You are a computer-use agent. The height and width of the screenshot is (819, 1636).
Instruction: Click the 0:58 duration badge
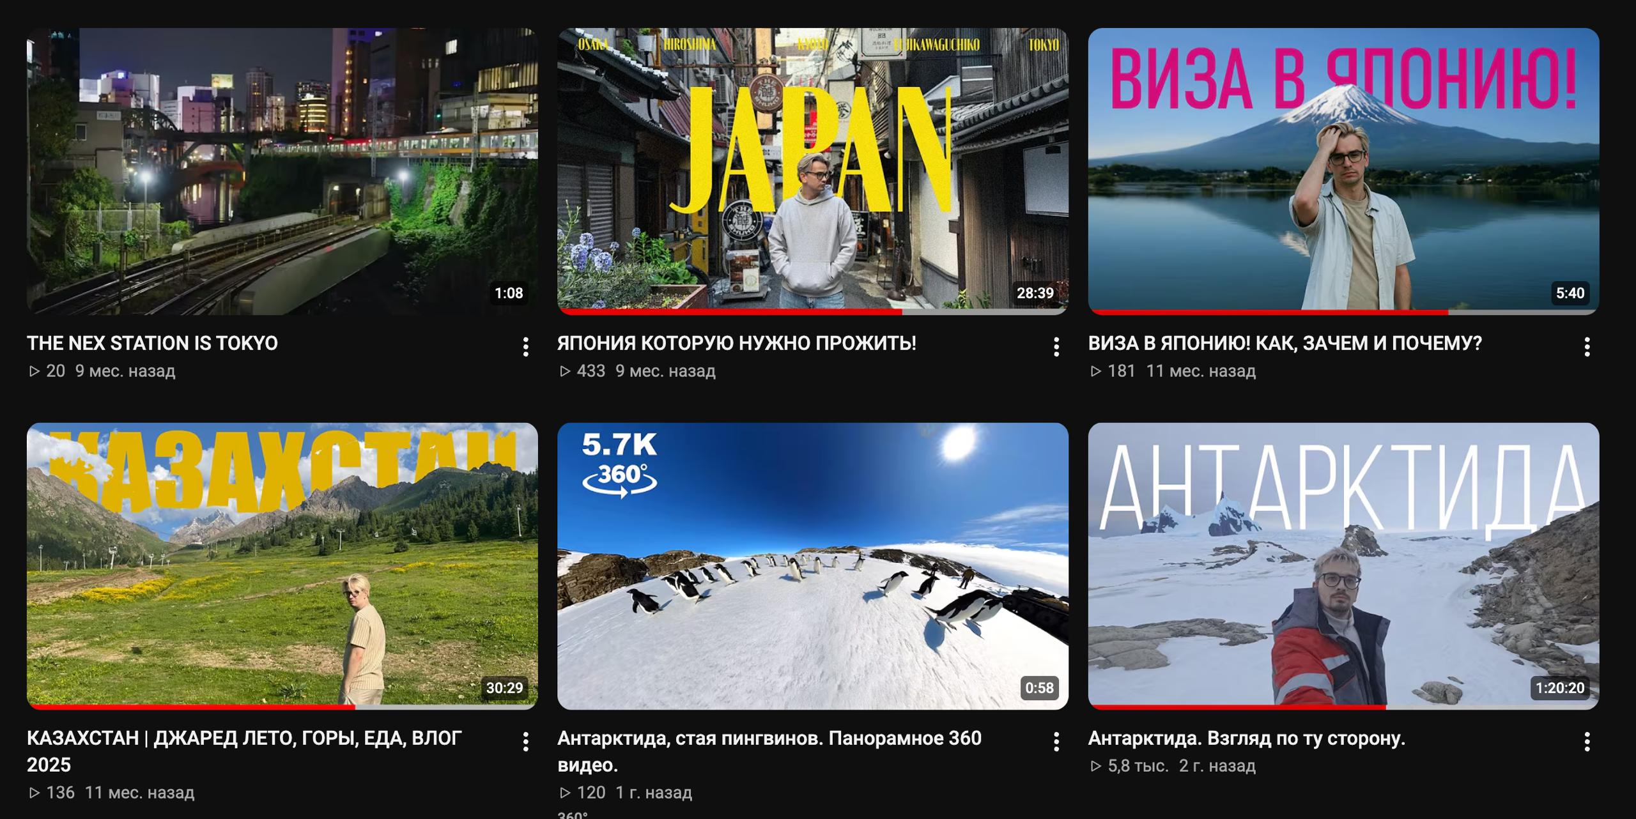point(1040,688)
